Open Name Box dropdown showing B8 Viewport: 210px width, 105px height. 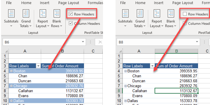(x=197, y=42)
